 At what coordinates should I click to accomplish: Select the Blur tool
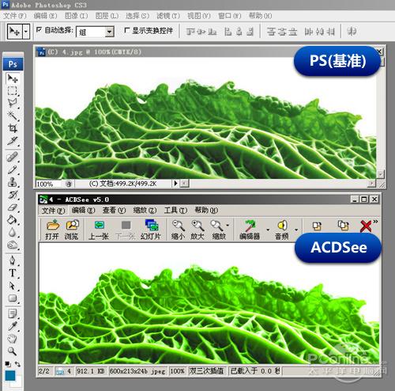pyautogui.click(x=12, y=233)
